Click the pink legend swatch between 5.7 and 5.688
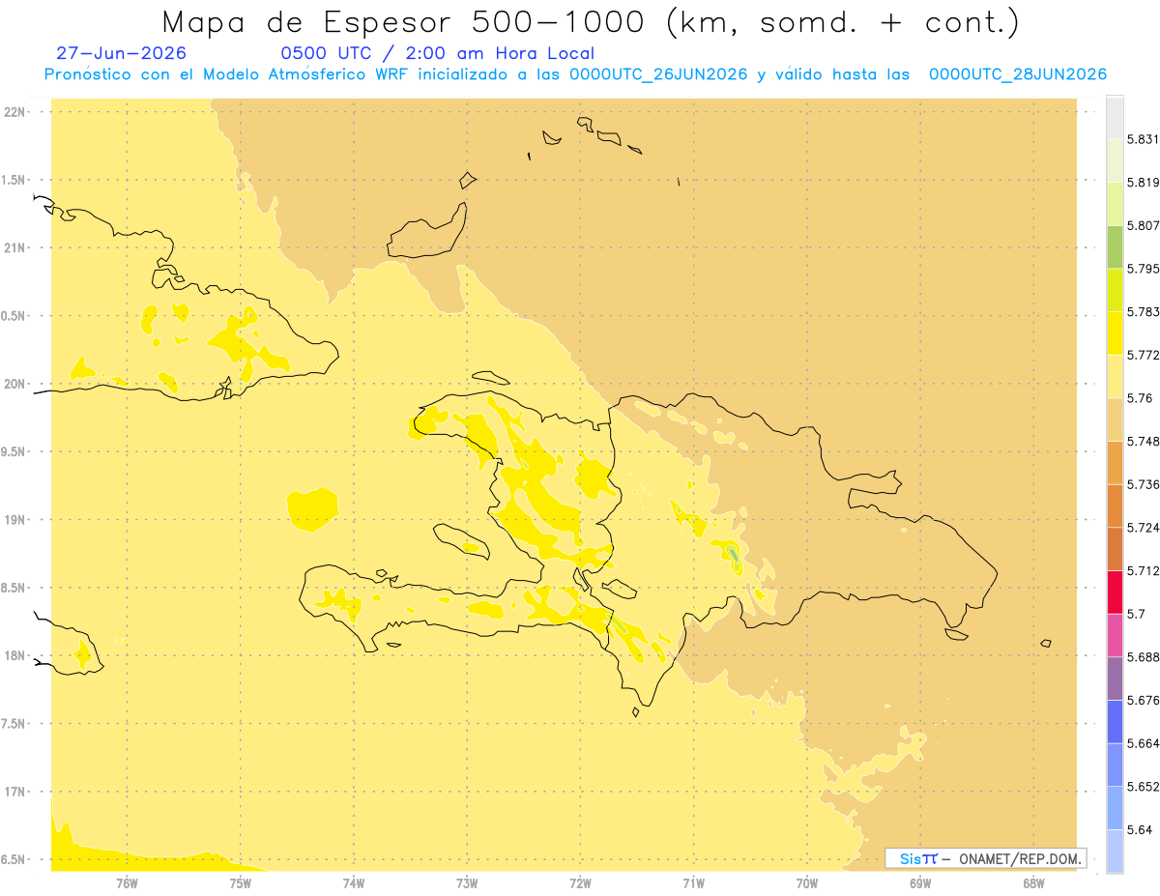The image size is (1160, 896). (1115, 635)
